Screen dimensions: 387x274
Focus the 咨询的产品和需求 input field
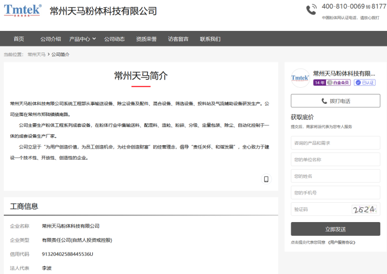(335, 143)
